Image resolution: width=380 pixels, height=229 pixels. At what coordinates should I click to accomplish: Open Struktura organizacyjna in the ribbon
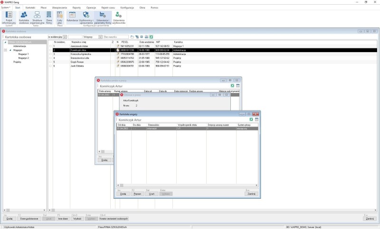pos(37,18)
